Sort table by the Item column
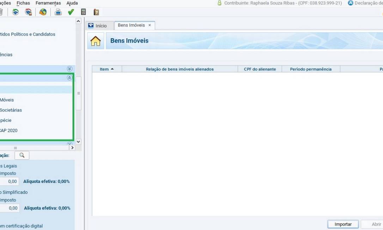The width and height of the screenshot is (383, 230). coord(107,69)
